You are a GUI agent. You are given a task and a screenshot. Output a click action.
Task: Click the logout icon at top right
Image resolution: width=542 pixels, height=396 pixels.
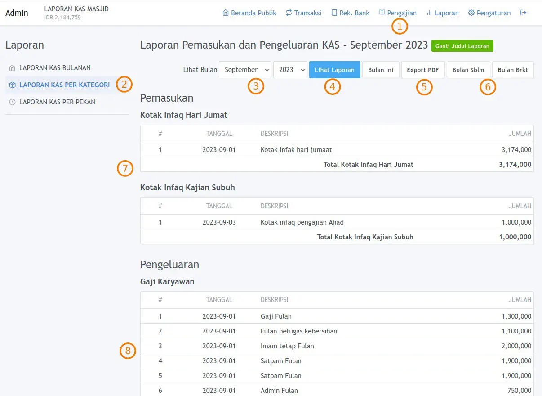[x=523, y=13]
